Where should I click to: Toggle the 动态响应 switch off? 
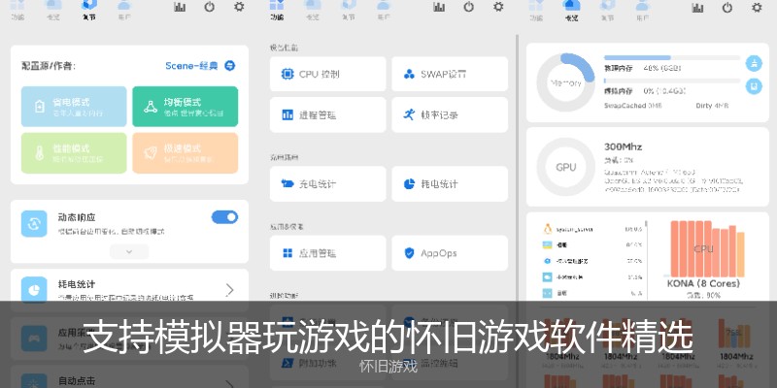point(224,217)
